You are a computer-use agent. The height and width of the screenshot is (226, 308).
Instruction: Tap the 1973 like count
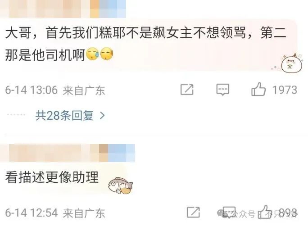285,90
